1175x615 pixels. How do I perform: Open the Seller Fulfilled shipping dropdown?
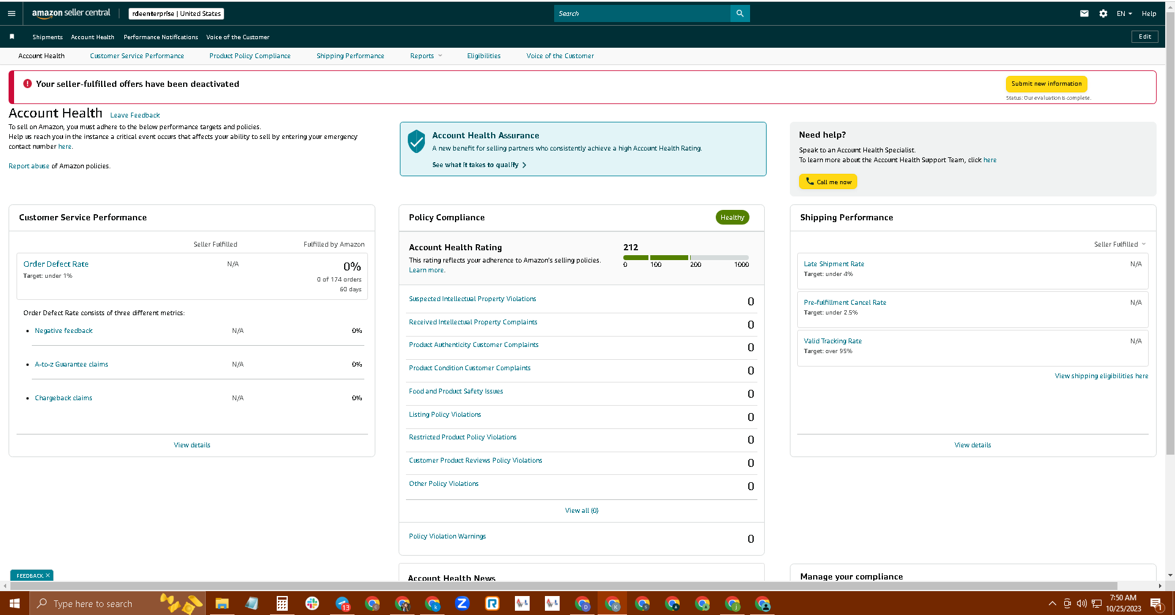tap(1119, 244)
